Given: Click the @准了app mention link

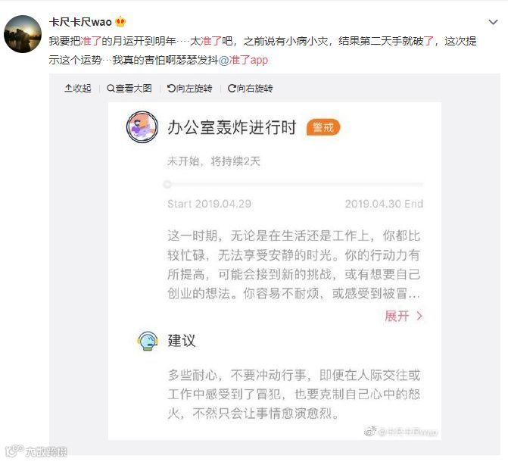Looking at the screenshot, I should point(243,60).
